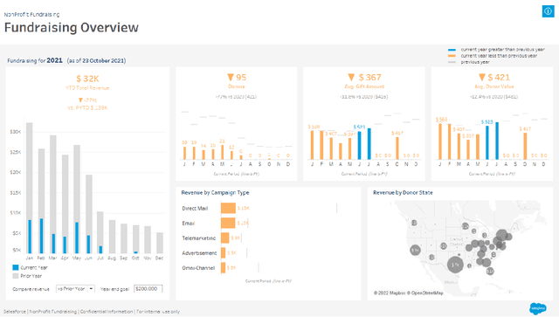Select the Telemarketing campaign bar

tap(225, 238)
